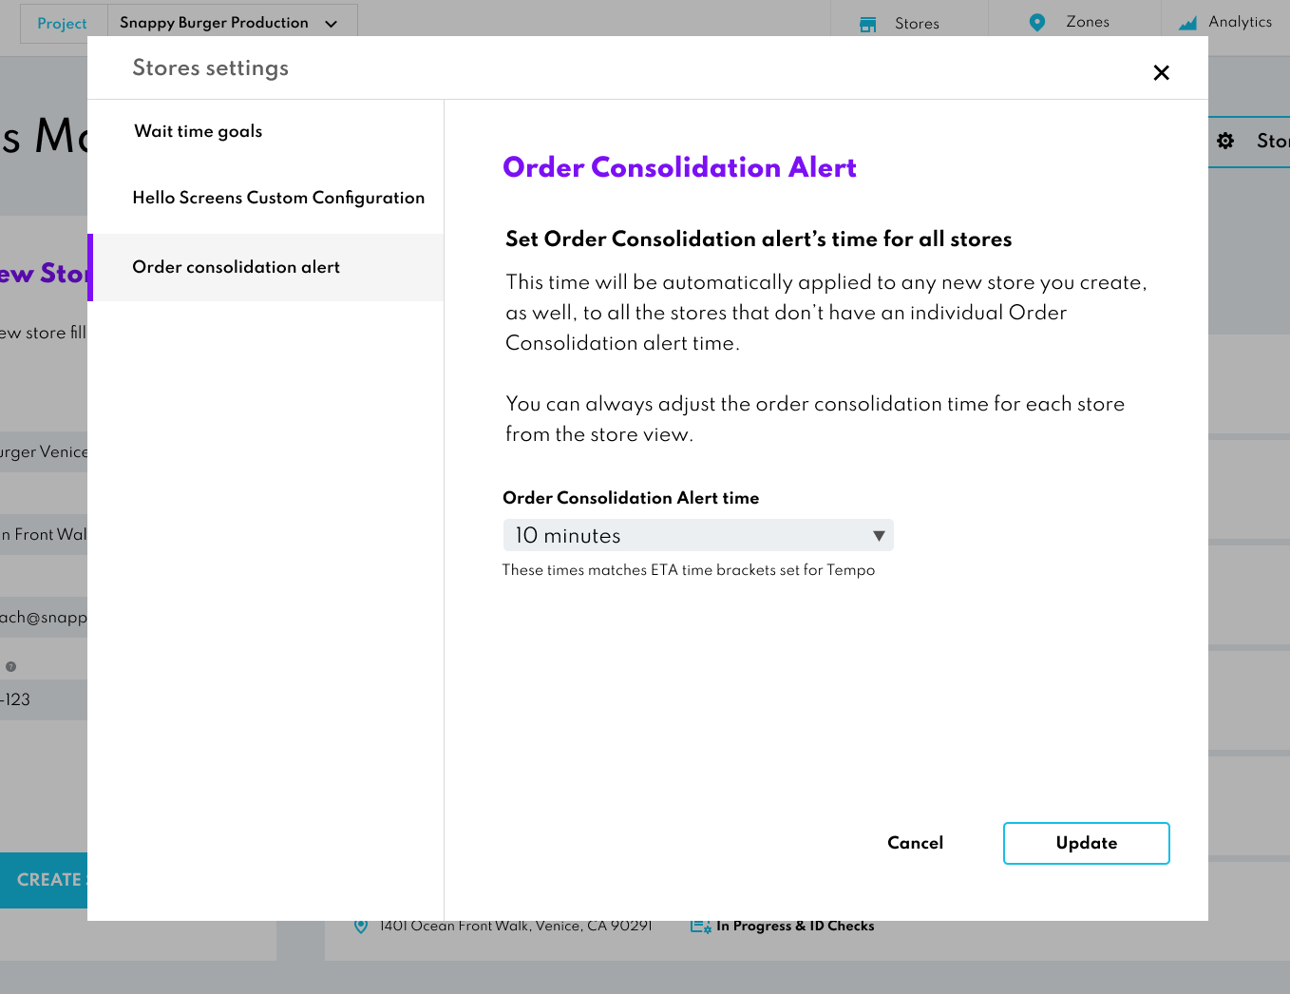Click the small question mark help icon
The height and width of the screenshot is (994, 1290).
click(11, 666)
